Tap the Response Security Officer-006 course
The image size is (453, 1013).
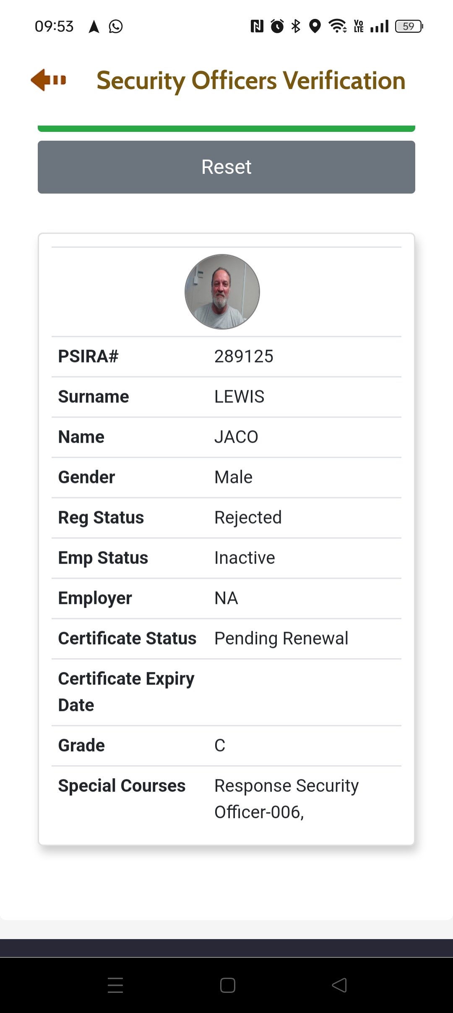click(x=286, y=799)
